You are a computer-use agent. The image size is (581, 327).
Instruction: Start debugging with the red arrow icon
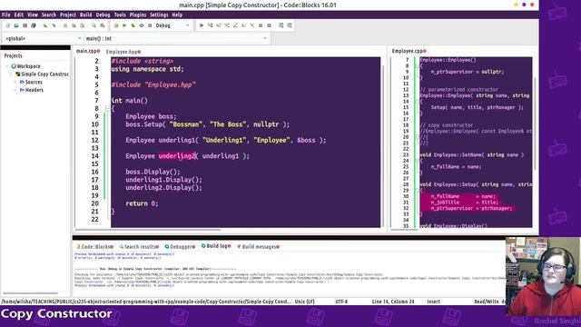point(202,25)
